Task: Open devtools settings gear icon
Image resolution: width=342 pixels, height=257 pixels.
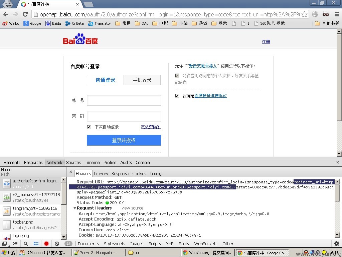Action: (337, 244)
